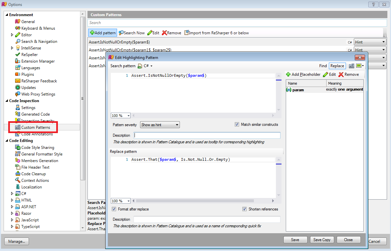The image size is (391, 251).
Task: Click Import from ReSharper 6 or below
Action: [x=216, y=33]
